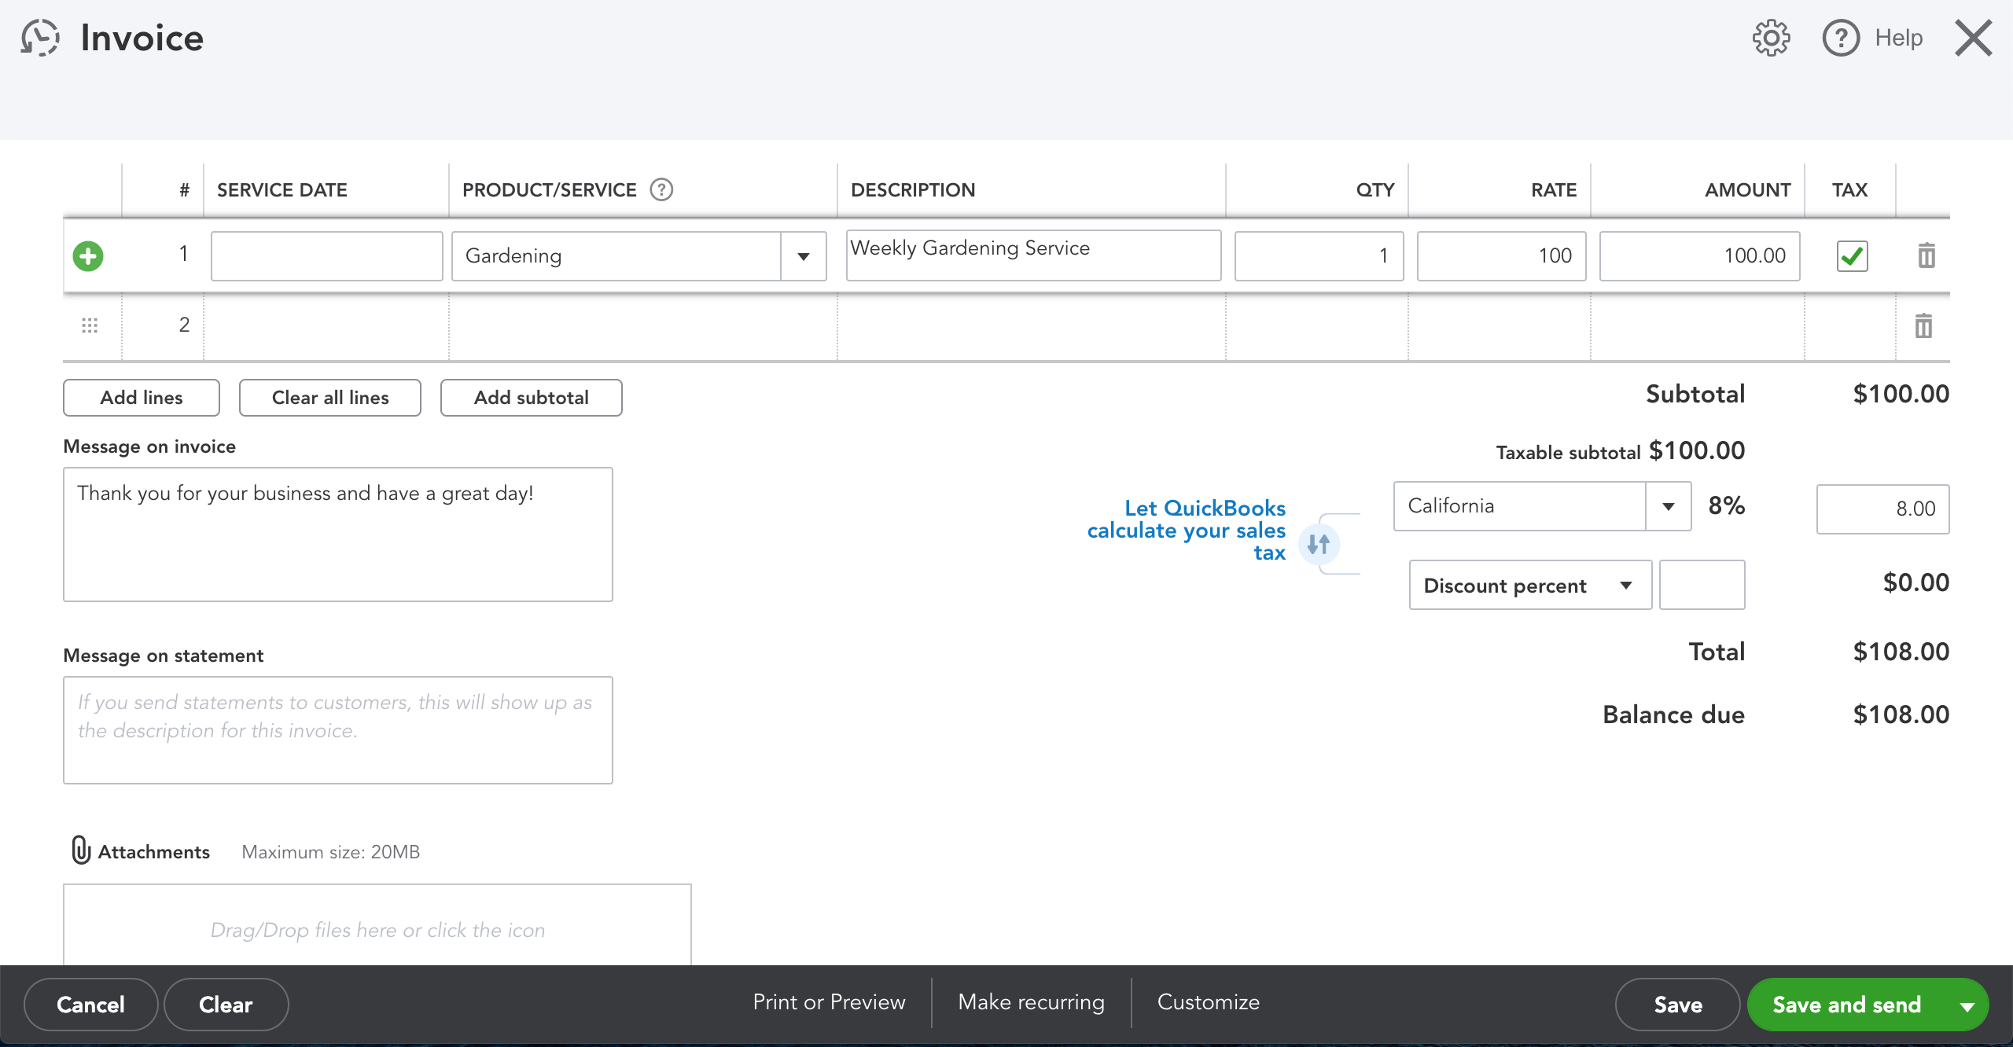
Task: Click the sales tax amount field 8.00
Action: click(1882, 509)
